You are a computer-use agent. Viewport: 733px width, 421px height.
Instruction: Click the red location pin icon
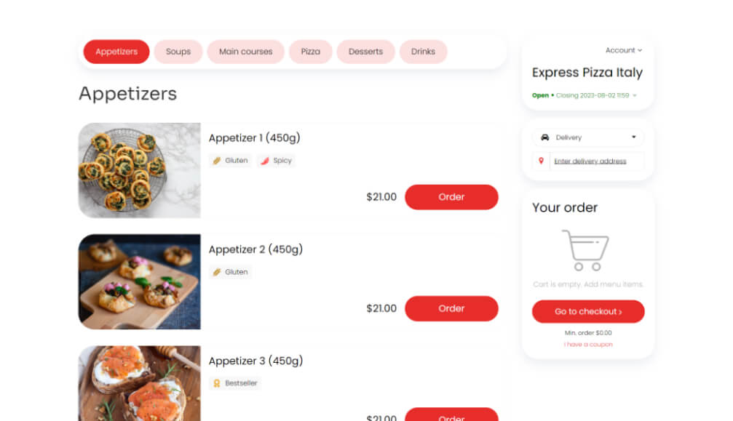pyautogui.click(x=541, y=161)
